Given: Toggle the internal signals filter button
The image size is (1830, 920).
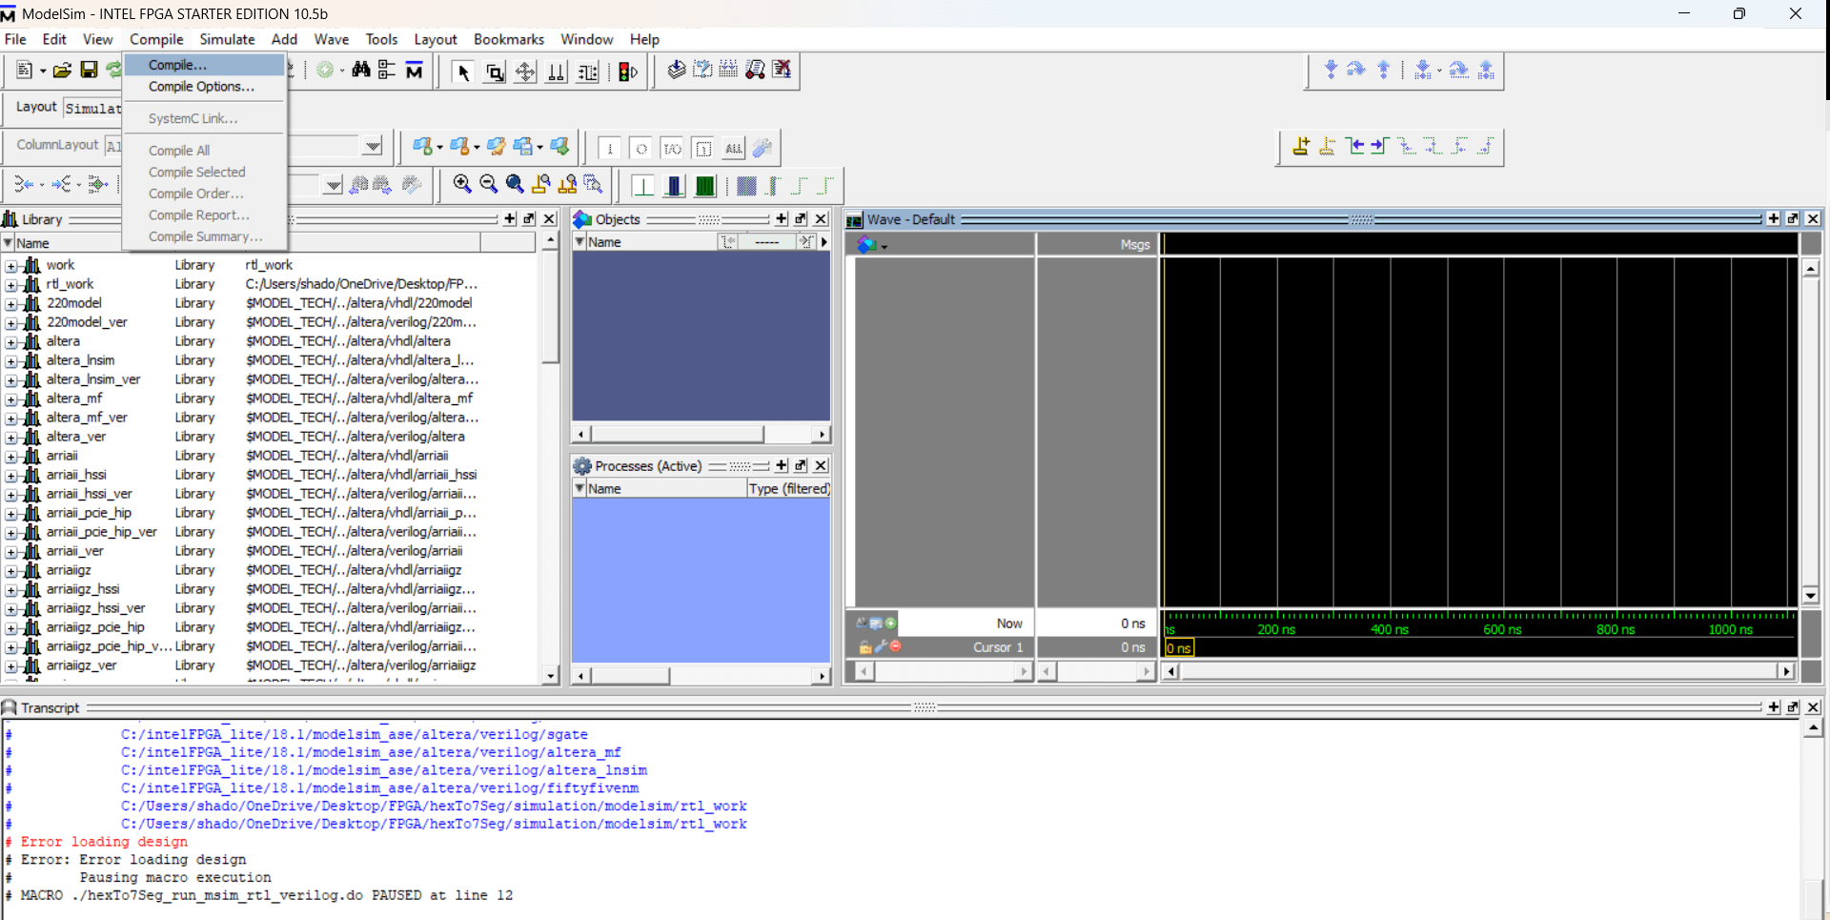Looking at the screenshot, I should tap(702, 149).
